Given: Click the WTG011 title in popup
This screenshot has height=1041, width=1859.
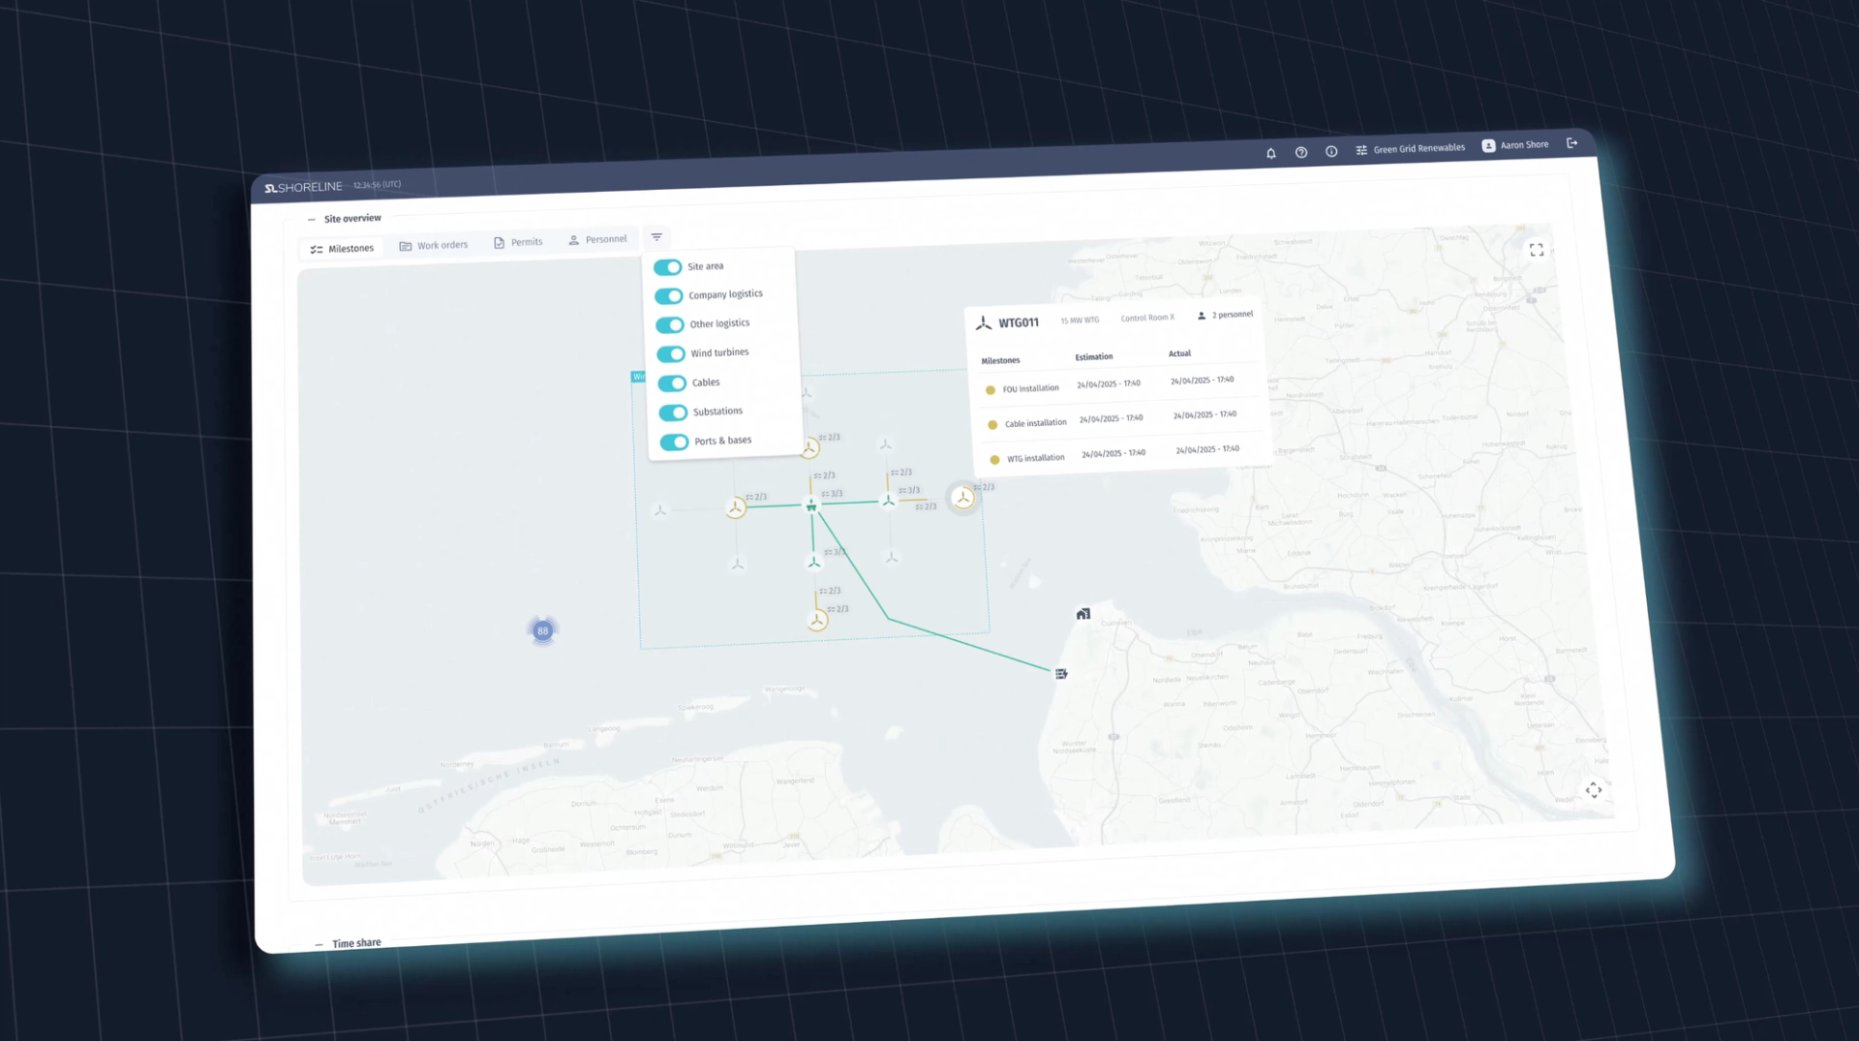Looking at the screenshot, I should pos(1019,323).
